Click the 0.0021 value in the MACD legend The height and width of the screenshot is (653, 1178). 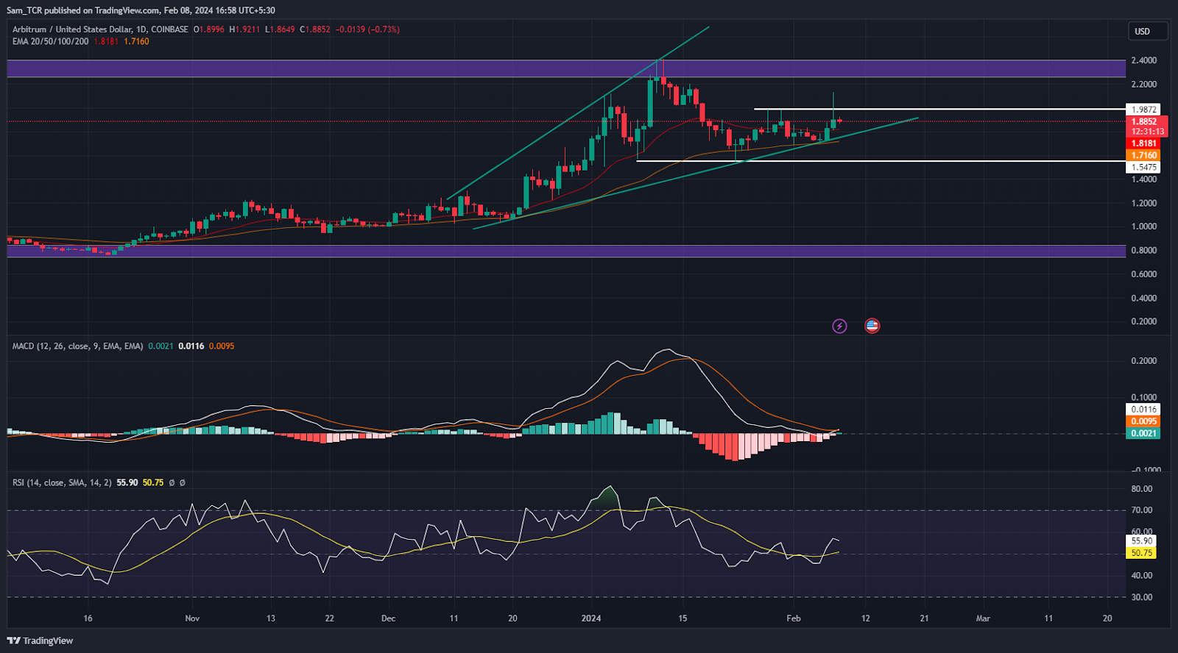click(x=161, y=346)
